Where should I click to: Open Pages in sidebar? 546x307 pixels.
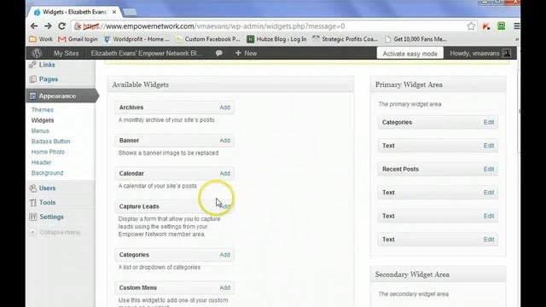pos(49,79)
